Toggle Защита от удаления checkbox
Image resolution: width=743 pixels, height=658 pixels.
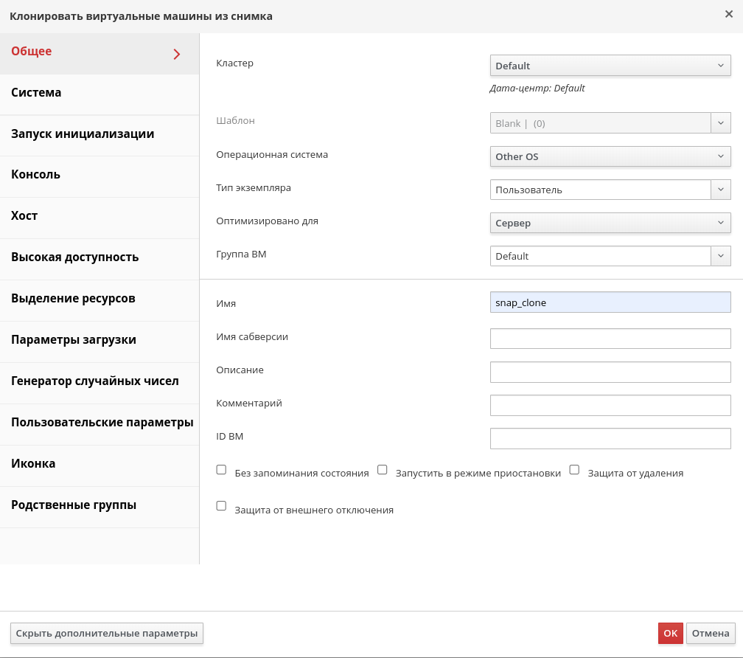(x=574, y=470)
